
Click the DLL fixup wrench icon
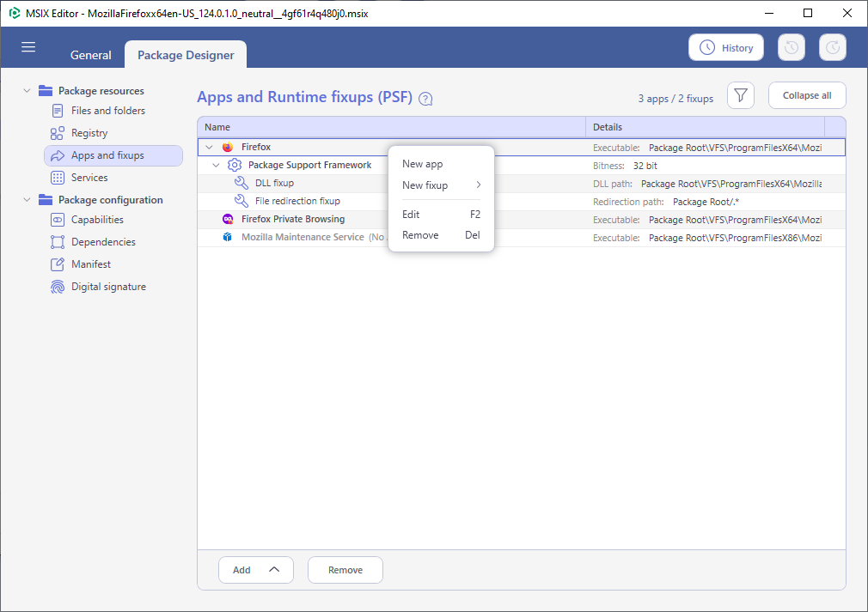point(241,183)
